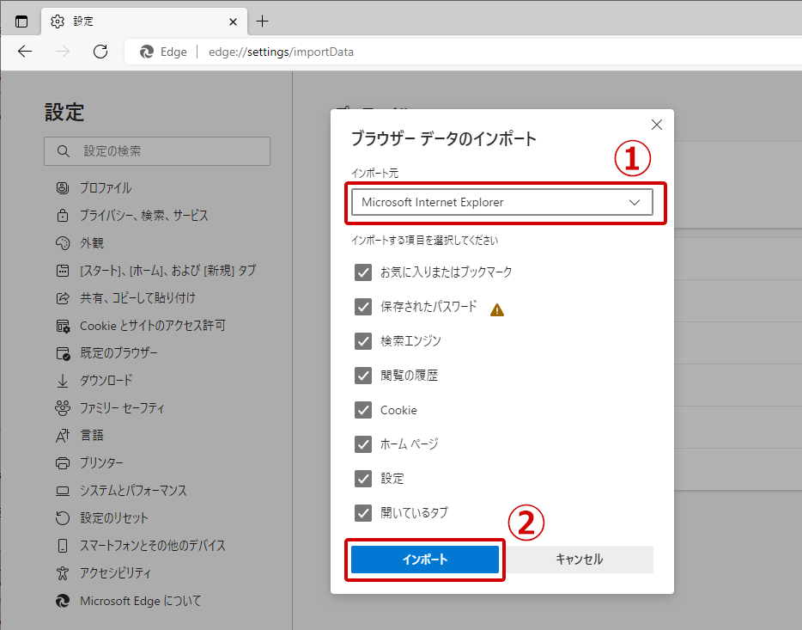Uncheck 保存されたパスワード checkbox
Screen dimensions: 802x630
click(x=363, y=307)
